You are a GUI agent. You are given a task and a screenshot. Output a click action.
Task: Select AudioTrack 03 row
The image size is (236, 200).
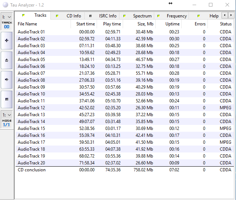[x=125, y=46]
